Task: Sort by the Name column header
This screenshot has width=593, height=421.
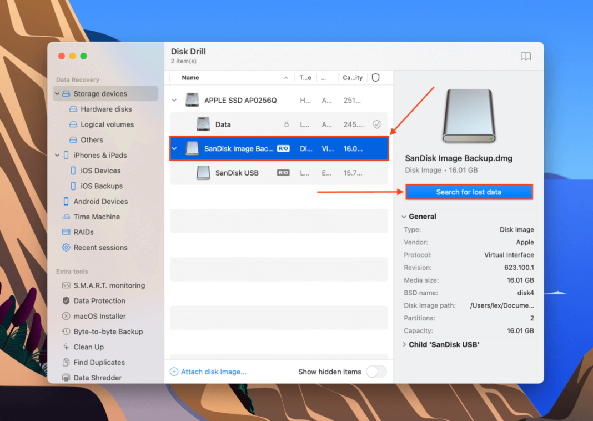Action: tap(189, 78)
